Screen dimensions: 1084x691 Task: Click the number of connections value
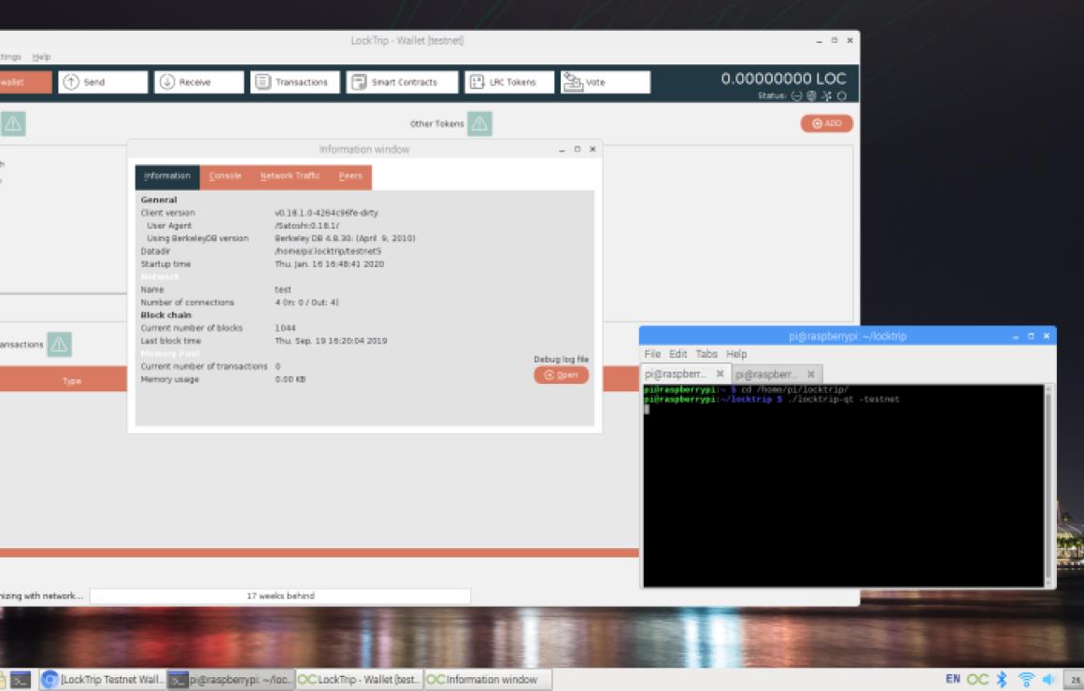[x=307, y=302]
